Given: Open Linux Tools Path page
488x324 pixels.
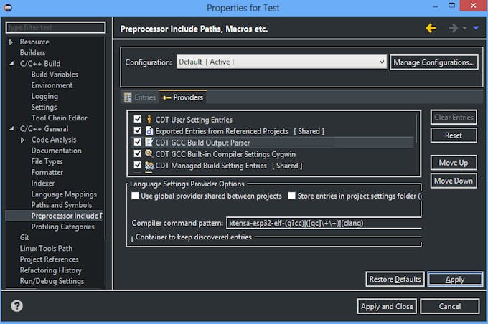Looking at the screenshot, I should pos(46,249).
